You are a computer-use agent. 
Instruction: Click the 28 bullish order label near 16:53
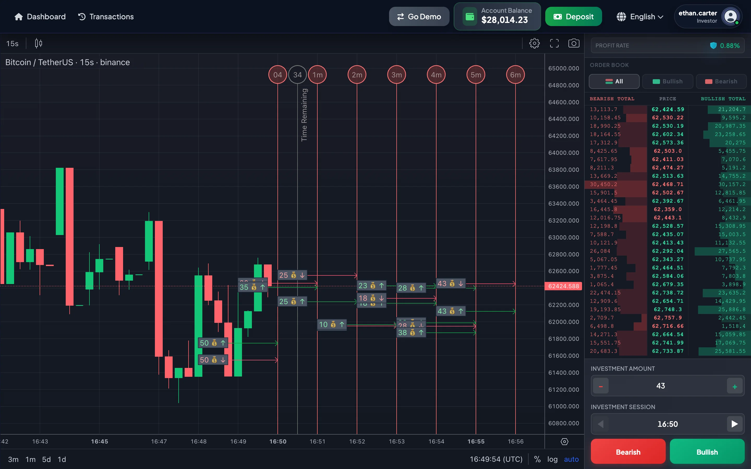click(x=411, y=288)
